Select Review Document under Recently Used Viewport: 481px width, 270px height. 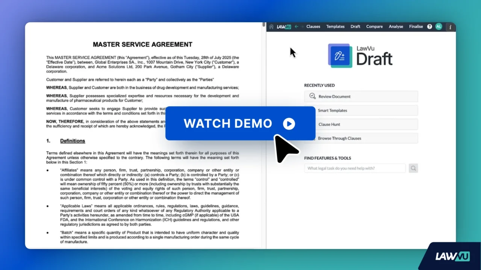[361, 96]
